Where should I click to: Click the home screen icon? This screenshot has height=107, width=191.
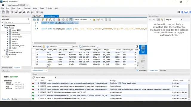point(3,5)
